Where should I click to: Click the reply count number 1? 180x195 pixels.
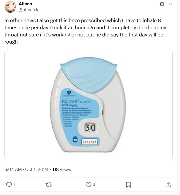point(15,185)
